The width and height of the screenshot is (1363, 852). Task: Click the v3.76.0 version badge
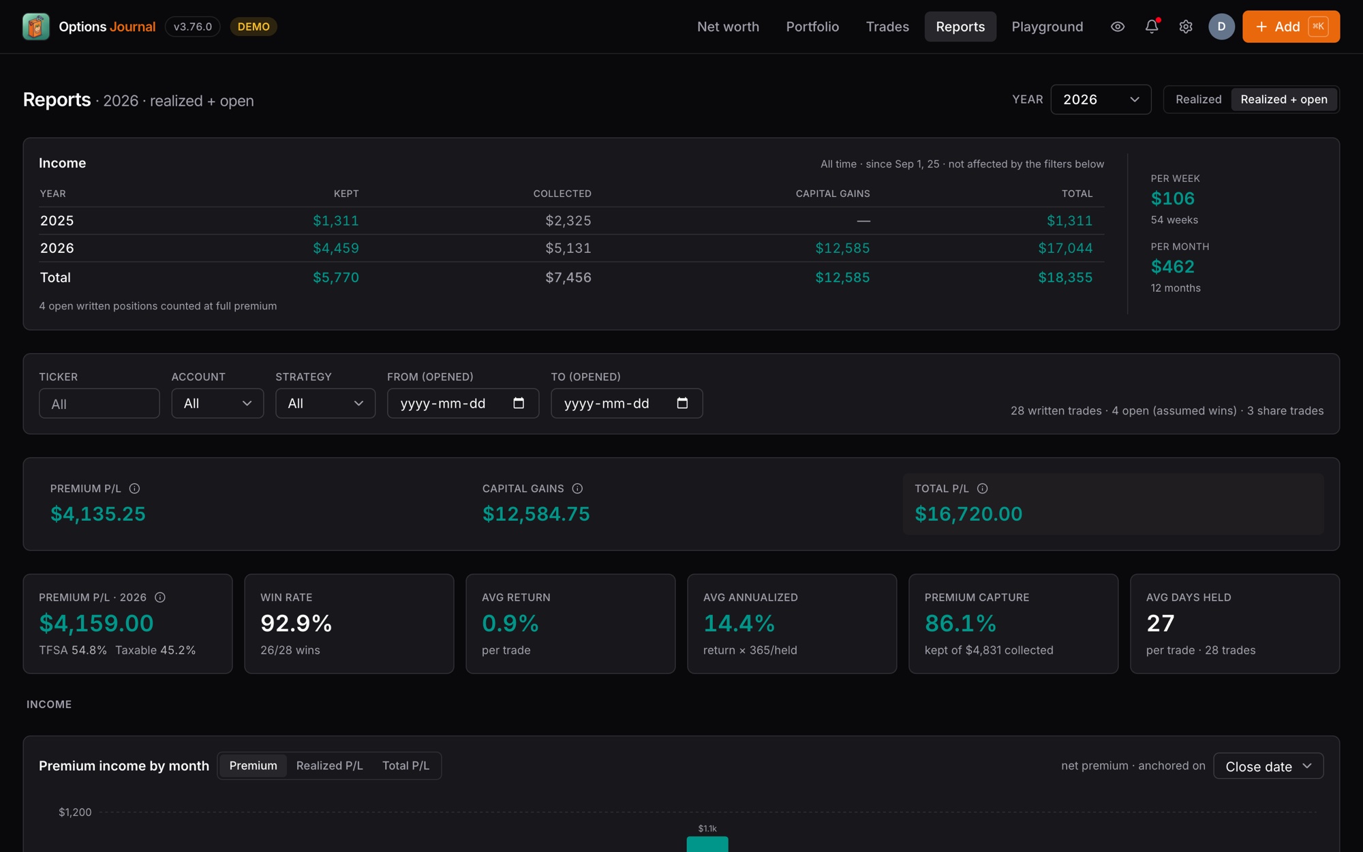(x=193, y=27)
